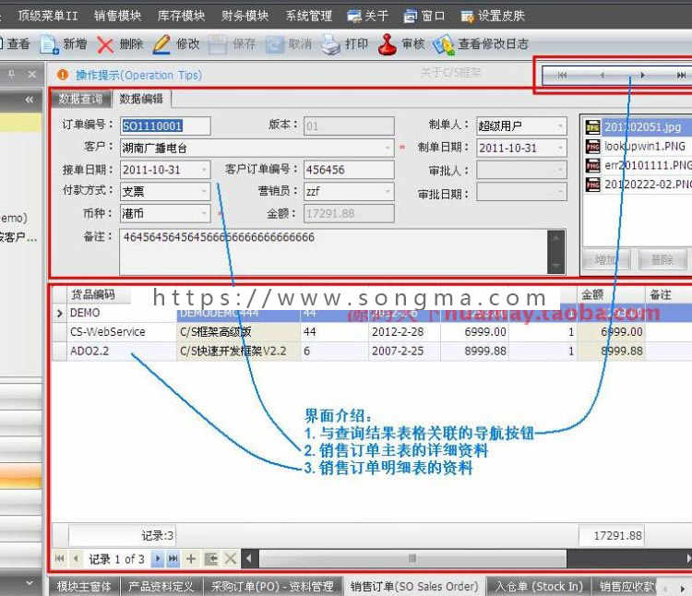Open the 顶级菜单II menu
The height and width of the screenshot is (596, 692).
tap(48, 16)
